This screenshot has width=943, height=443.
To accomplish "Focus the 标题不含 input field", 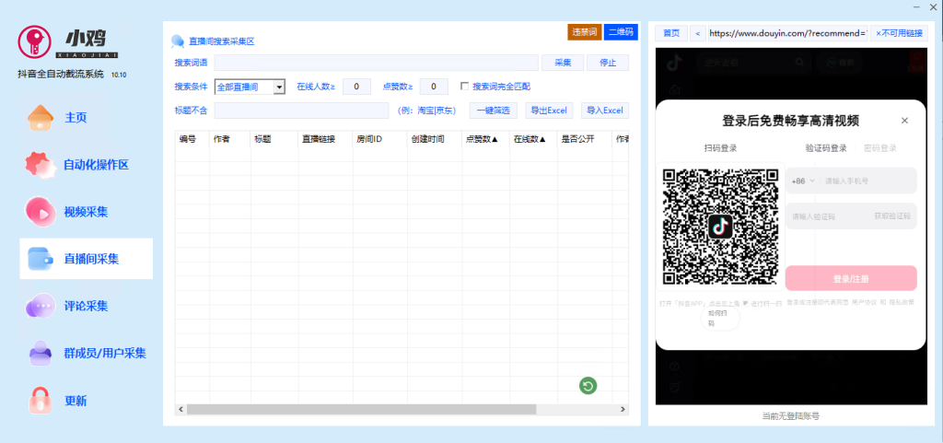I will point(301,111).
